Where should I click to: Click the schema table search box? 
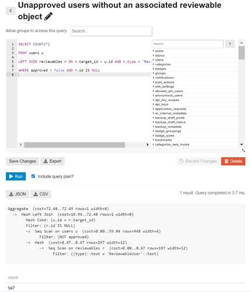pos(187,44)
